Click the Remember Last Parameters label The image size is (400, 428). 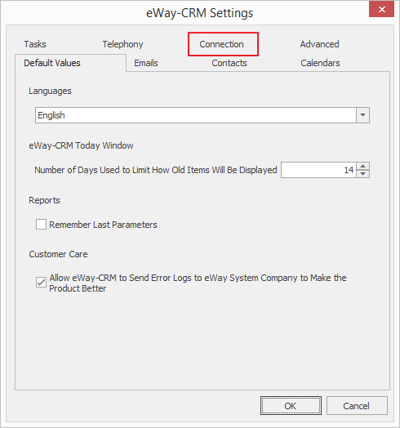tap(103, 225)
